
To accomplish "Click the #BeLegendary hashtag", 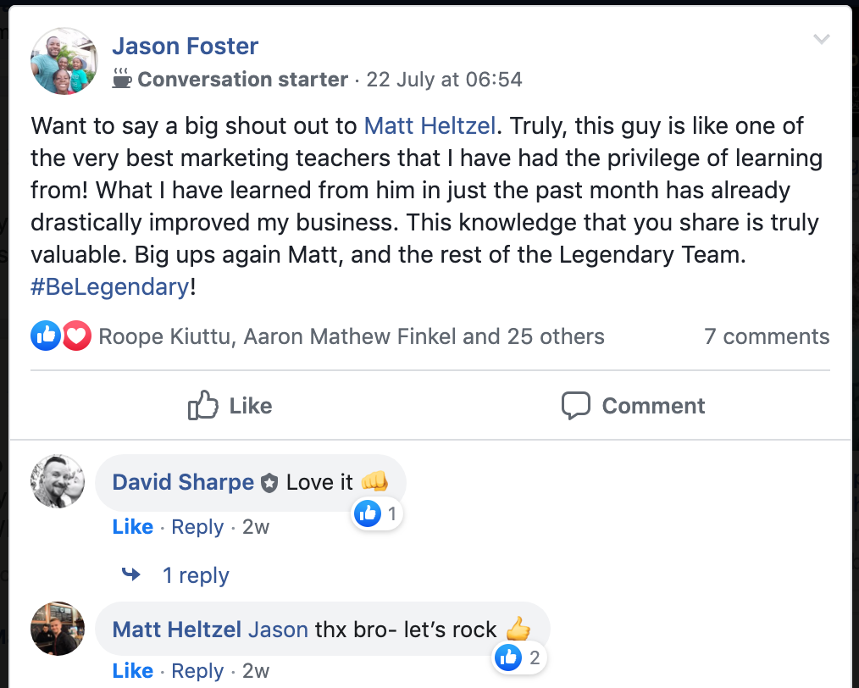I will pyautogui.click(x=110, y=286).
